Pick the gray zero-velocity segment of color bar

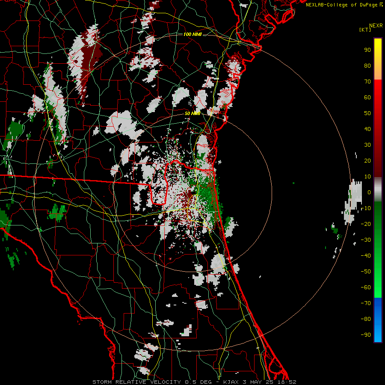(x=378, y=189)
